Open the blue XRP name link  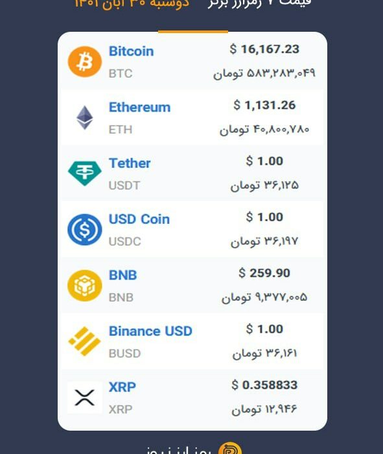122,387
